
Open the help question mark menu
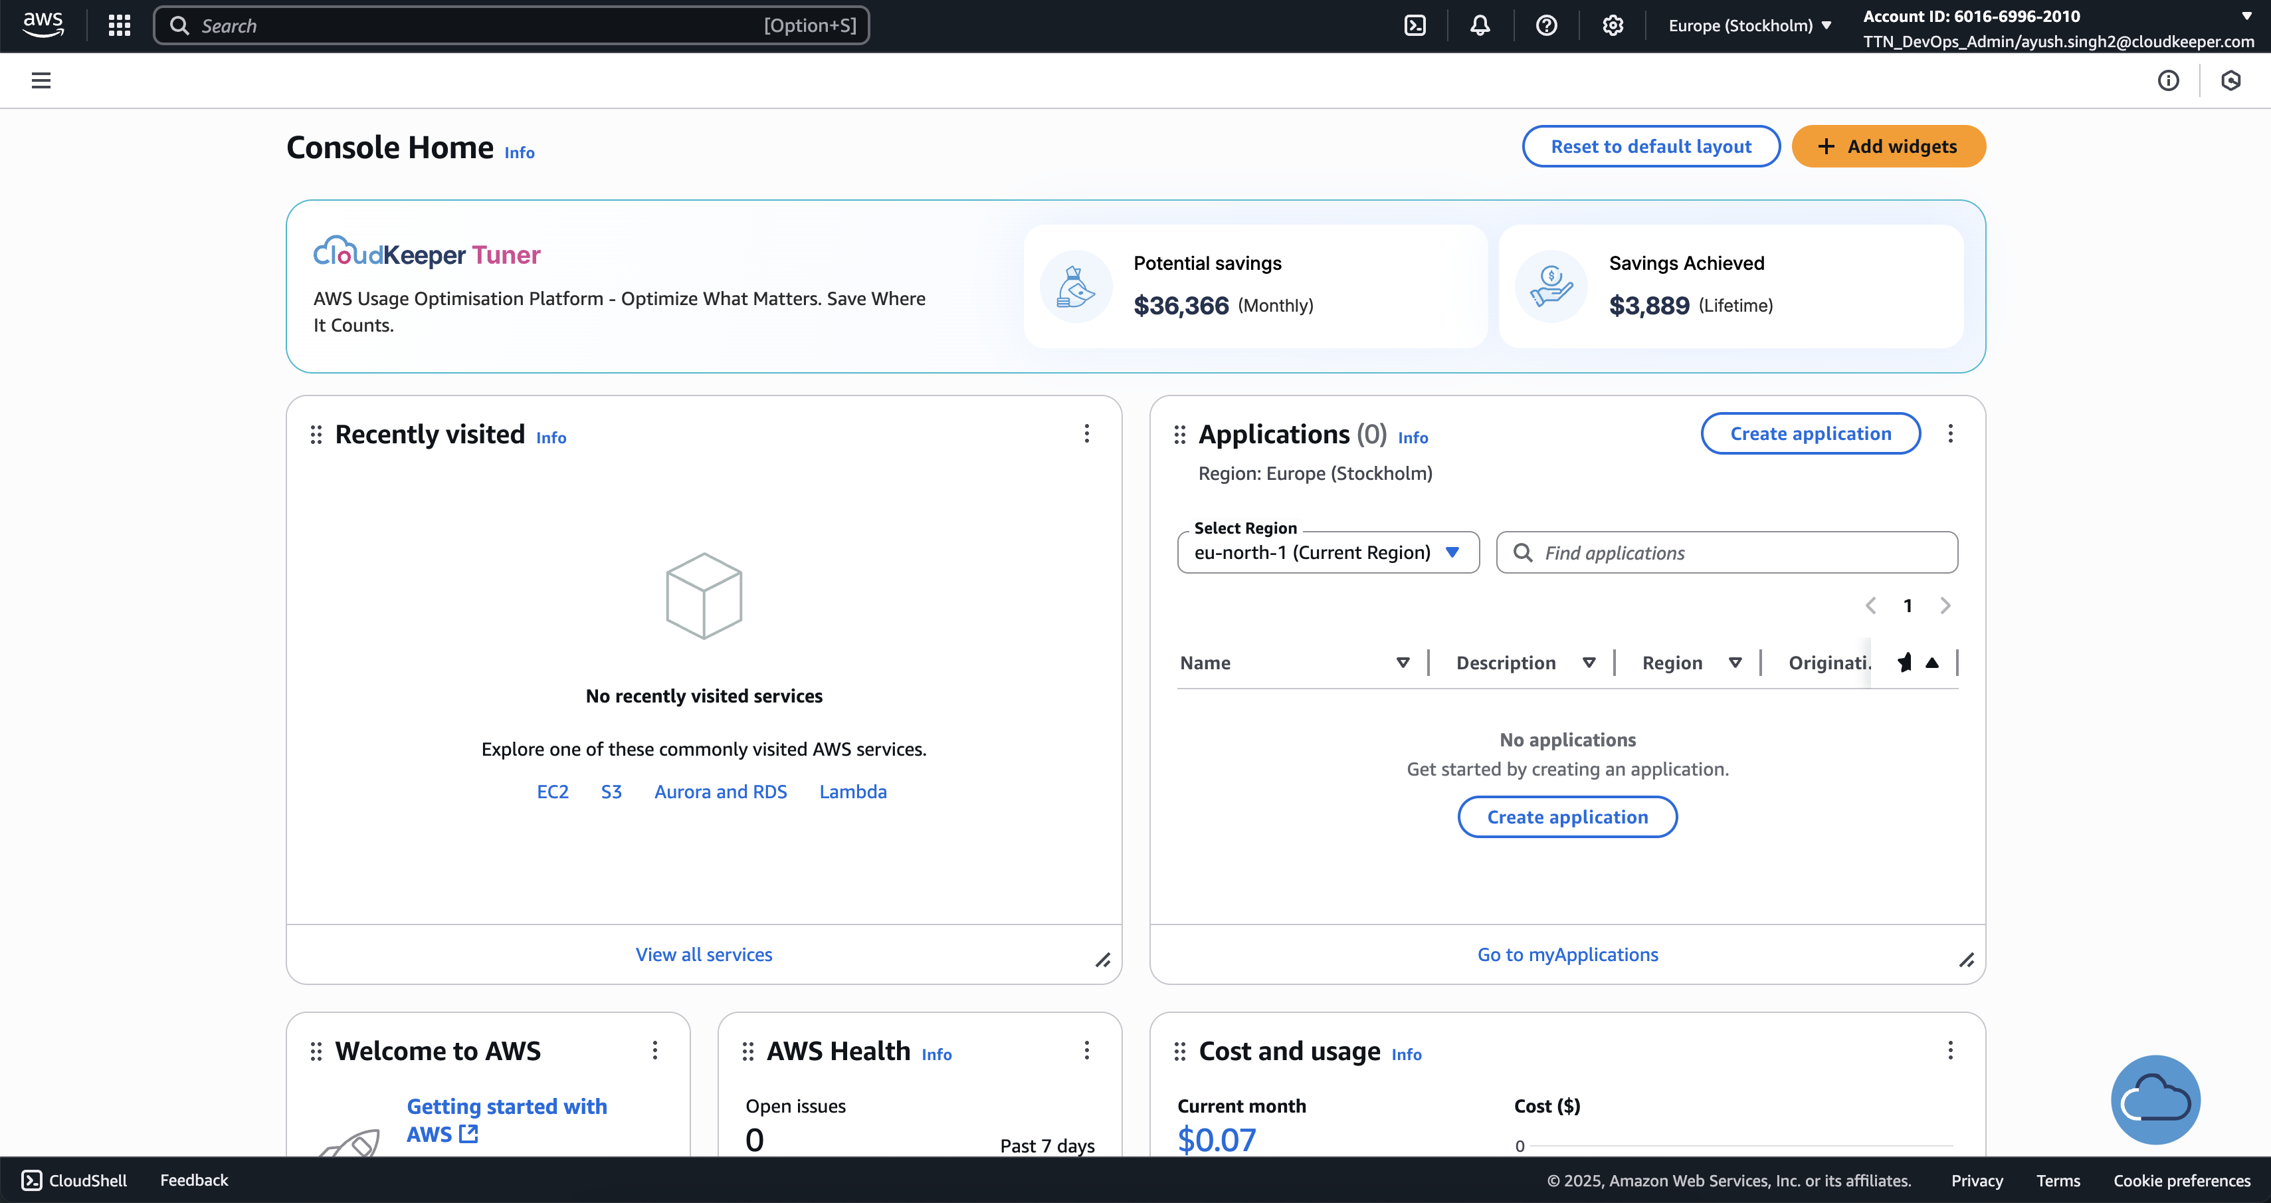[1546, 25]
